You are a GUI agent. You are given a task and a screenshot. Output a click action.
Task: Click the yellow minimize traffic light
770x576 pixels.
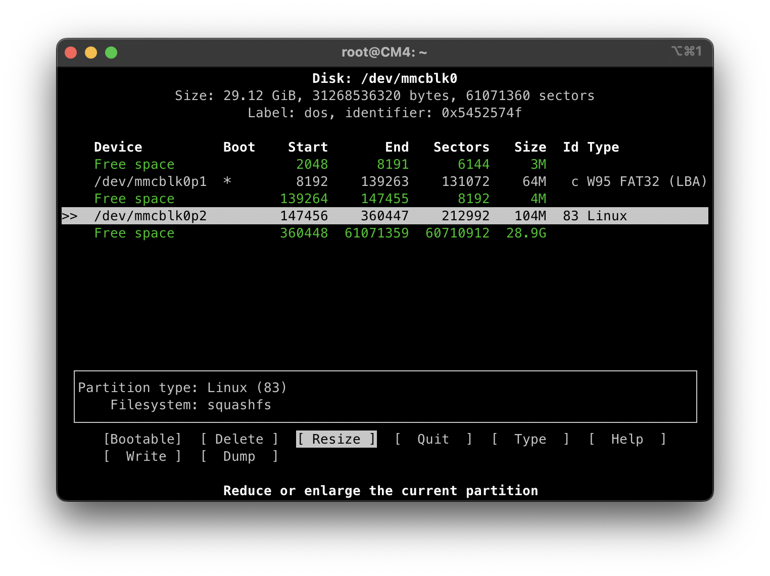click(91, 52)
